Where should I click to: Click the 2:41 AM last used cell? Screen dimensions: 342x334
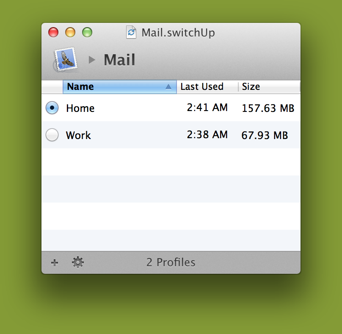[x=207, y=108]
